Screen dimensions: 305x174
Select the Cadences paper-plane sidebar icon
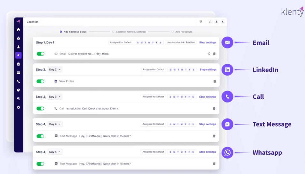click(19, 55)
